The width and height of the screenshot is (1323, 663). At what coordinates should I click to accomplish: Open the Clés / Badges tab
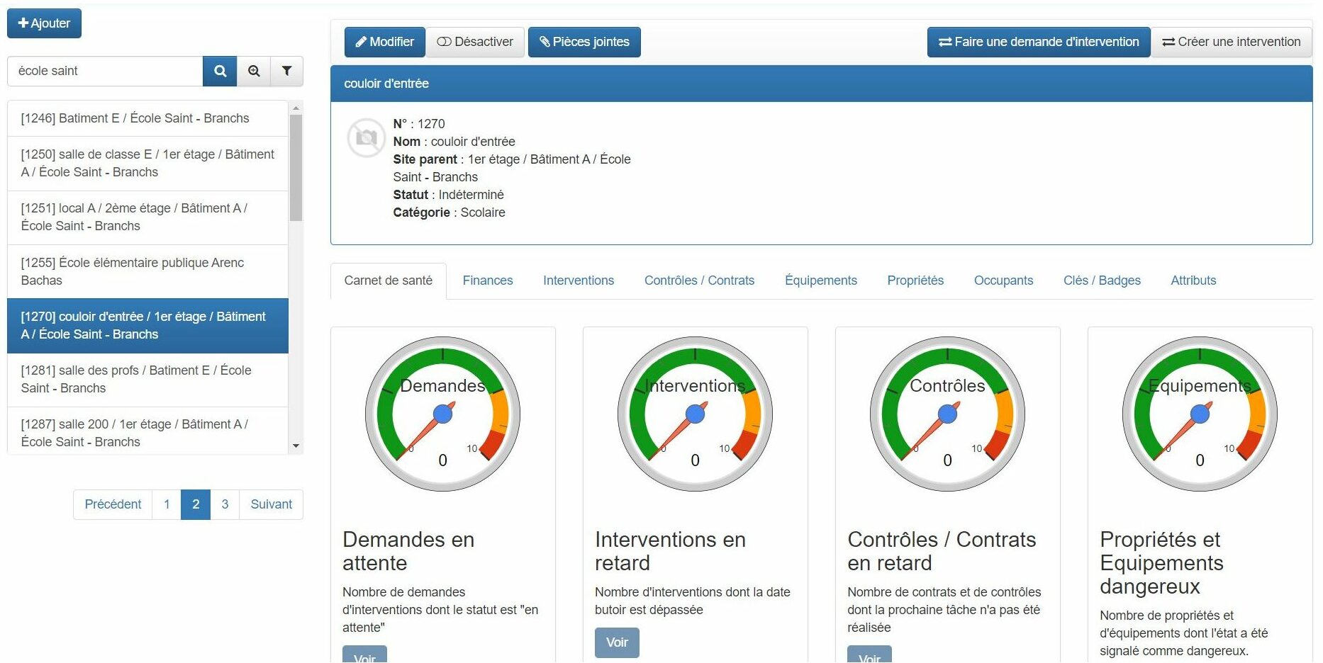(x=1102, y=280)
